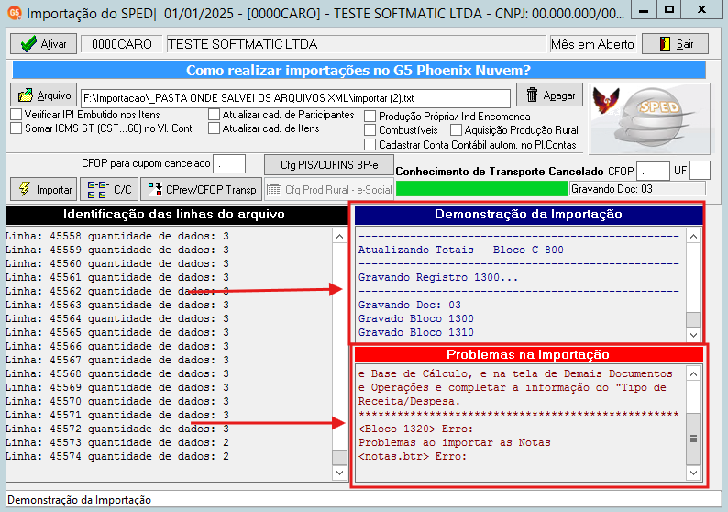The image size is (728, 512).
Task: Click up arrow in Demonstração da Importação scrollbar
Action: coord(694,237)
